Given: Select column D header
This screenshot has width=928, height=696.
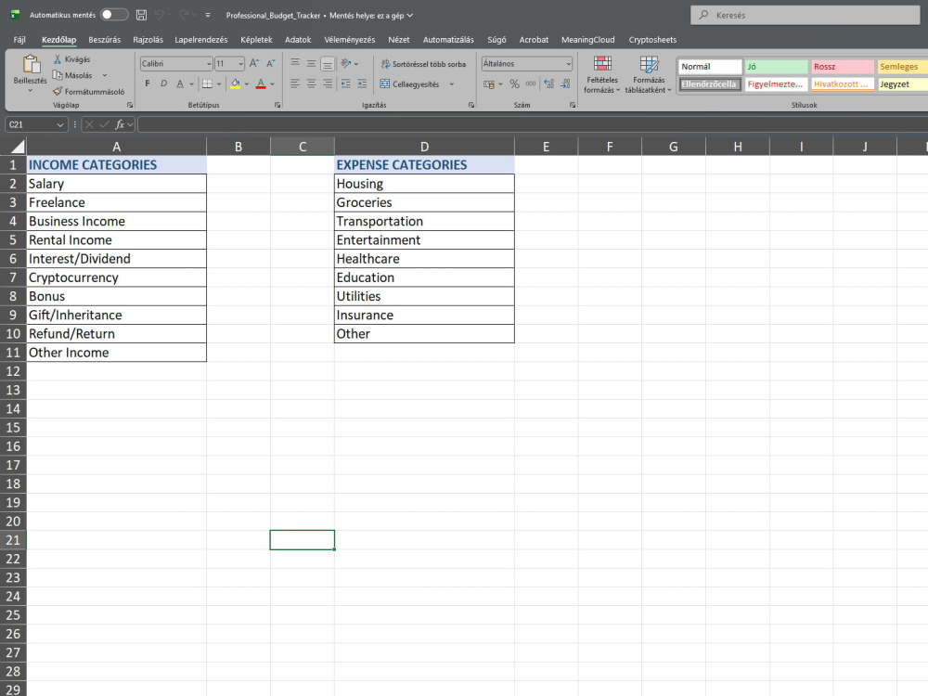Looking at the screenshot, I should tap(424, 147).
